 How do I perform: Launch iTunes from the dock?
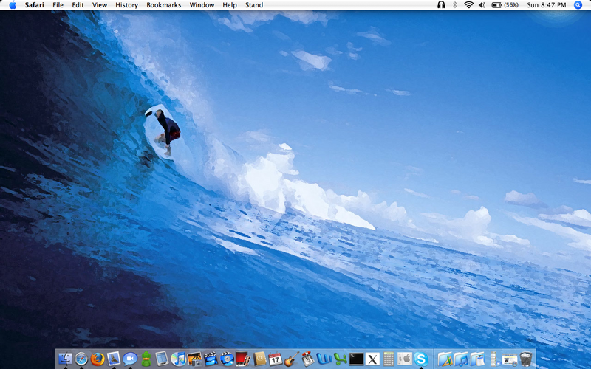pyautogui.click(x=178, y=359)
